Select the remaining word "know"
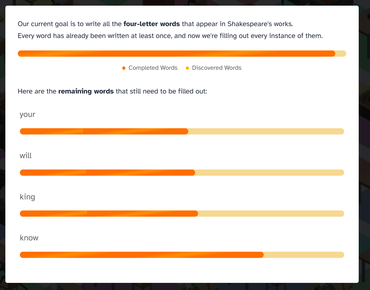This screenshot has width=370, height=290. pos(29,238)
